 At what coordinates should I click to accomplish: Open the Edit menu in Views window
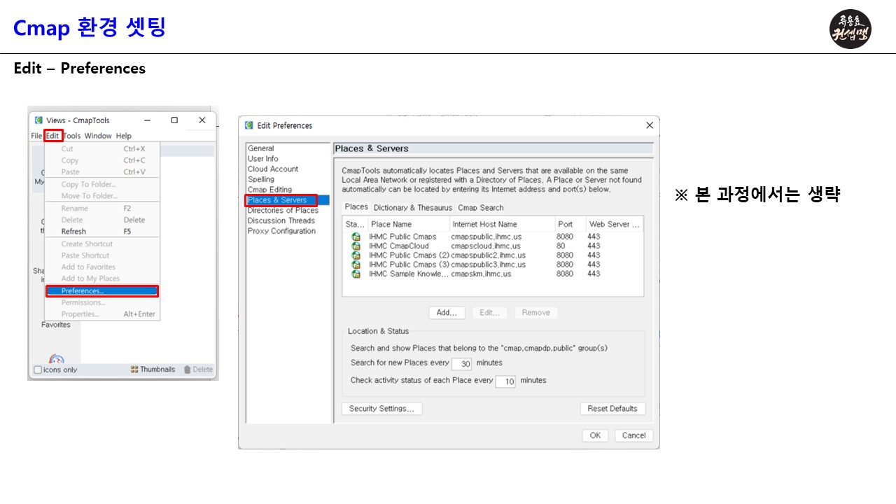tap(52, 136)
